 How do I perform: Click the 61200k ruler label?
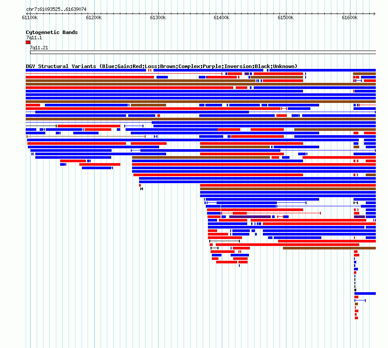[x=94, y=17]
